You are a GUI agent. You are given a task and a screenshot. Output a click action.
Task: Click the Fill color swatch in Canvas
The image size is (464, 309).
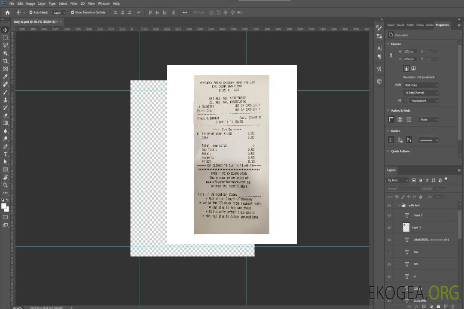[x=406, y=101]
